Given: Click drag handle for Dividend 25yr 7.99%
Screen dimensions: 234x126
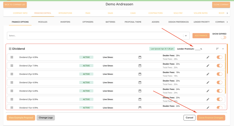Looking at the screenshot, I should click(x=12, y=65).
